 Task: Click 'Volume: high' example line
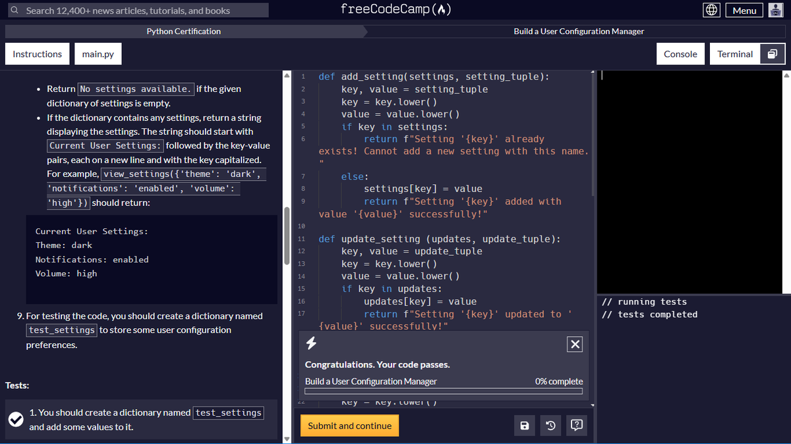point(66,274)
